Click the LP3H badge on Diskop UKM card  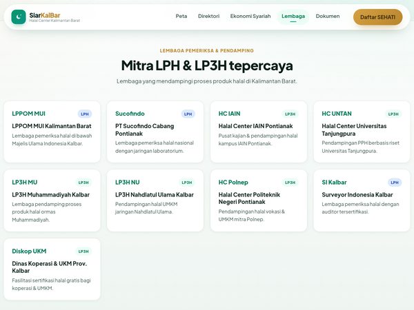(83, 251)
